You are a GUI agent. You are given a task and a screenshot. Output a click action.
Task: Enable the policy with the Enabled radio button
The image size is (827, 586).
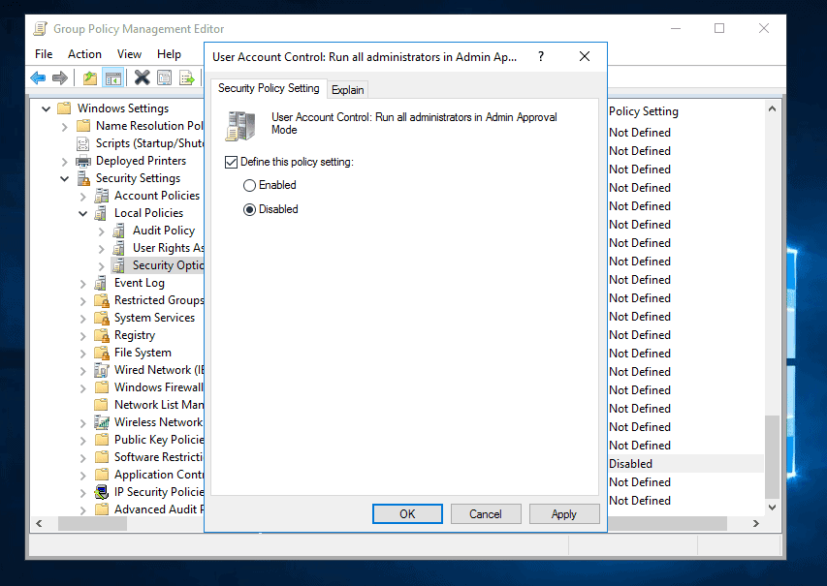point(250,185)
